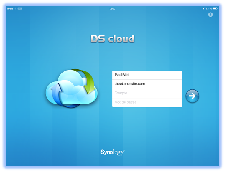Viewport: 225px width, 172px height.
Task: Tap the blue arrow login button
Action: coord(192,96)
